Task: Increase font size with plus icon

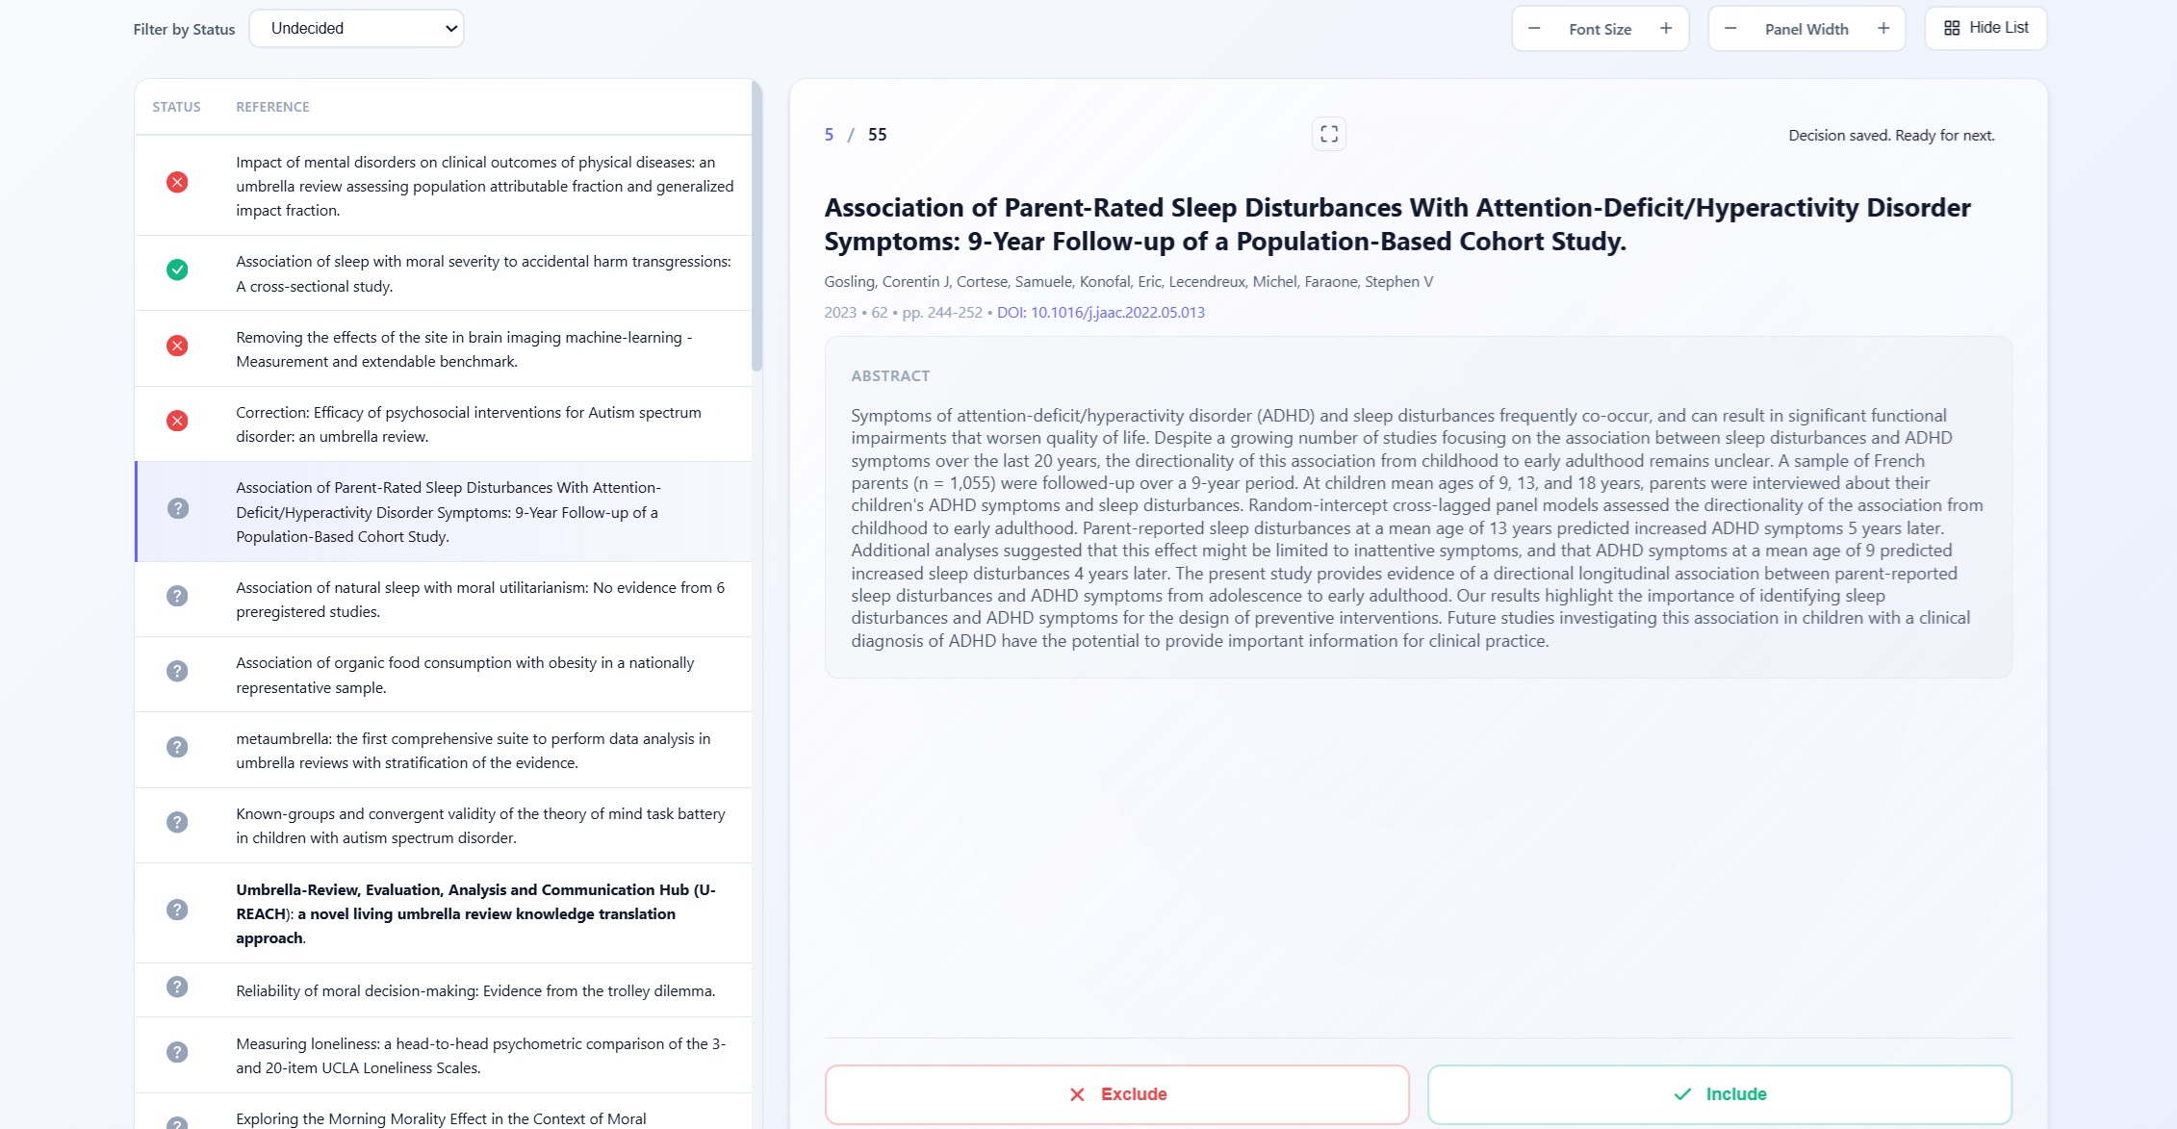Action: pos(1666,29)
